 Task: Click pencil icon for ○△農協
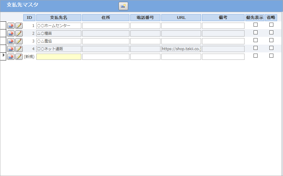19,41
